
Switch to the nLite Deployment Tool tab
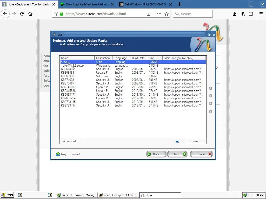tap(29, 4)
